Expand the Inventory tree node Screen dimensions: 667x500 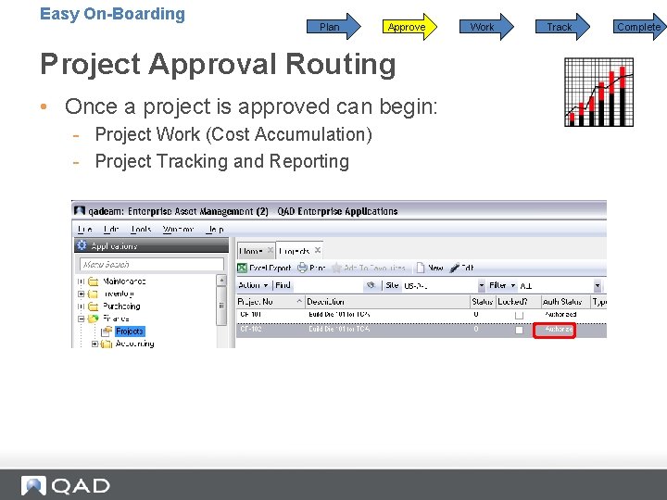pos(81,294)
